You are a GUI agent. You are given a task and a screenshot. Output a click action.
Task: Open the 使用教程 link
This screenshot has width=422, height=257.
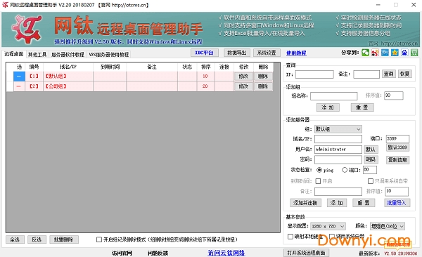point(296,53)
